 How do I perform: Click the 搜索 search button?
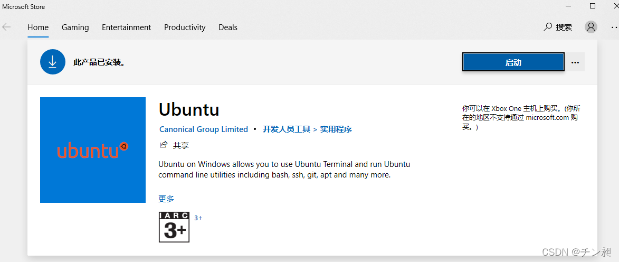pos(557,27)
